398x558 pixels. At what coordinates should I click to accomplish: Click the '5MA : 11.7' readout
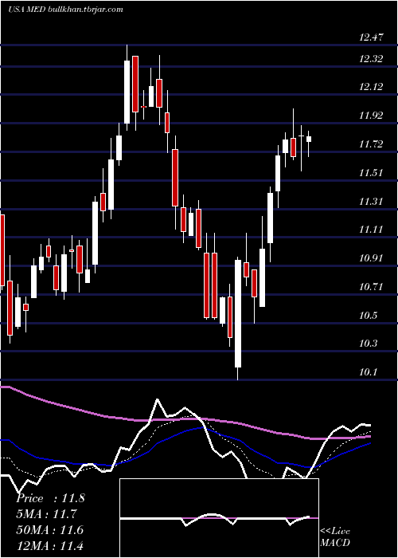(x=47, y=514)
